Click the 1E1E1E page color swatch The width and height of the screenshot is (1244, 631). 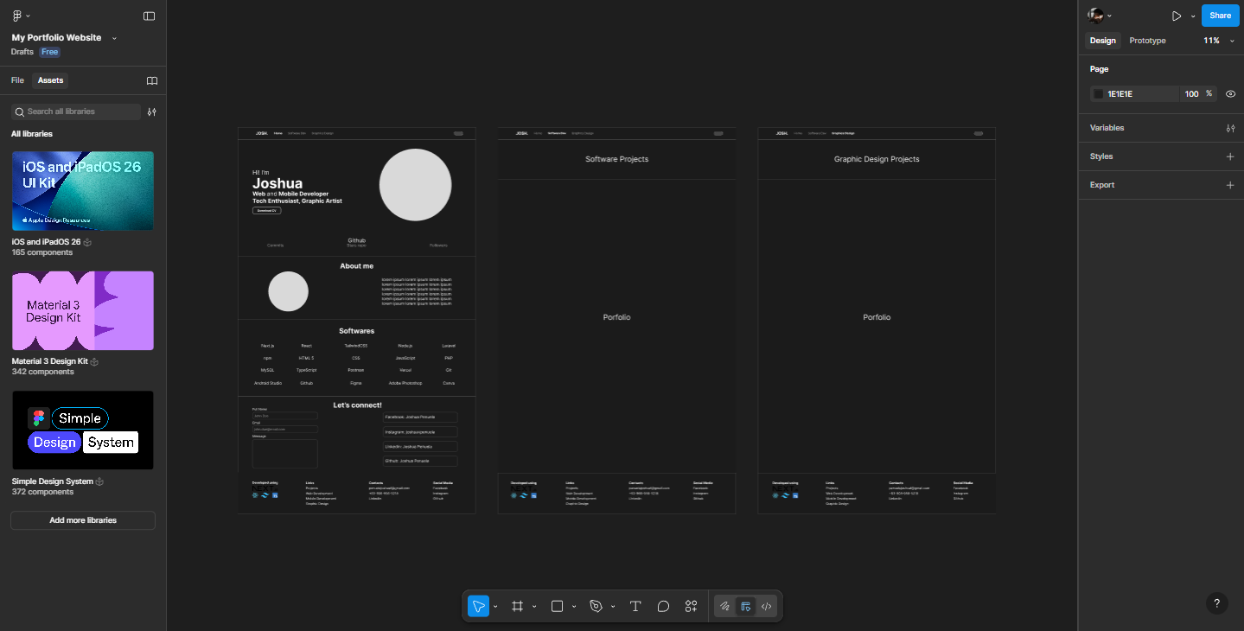coord(1099,93)
